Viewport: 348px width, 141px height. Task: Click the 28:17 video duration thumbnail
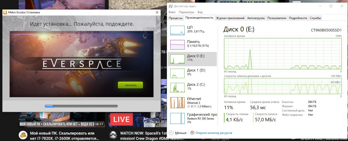pos(99,124)
